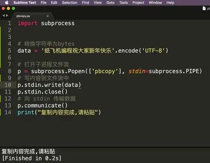Click the yellow minimize window button
Screen dimensions: 210x163
click(x=8, y=8)
